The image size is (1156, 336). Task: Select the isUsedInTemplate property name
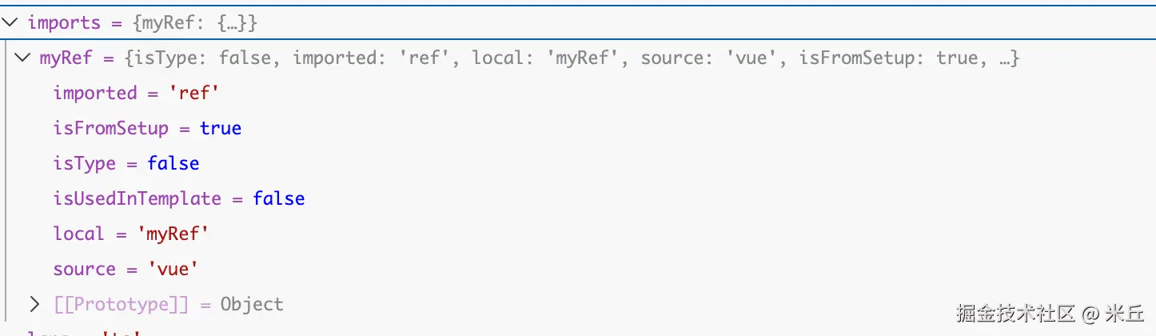coord(137,198)
